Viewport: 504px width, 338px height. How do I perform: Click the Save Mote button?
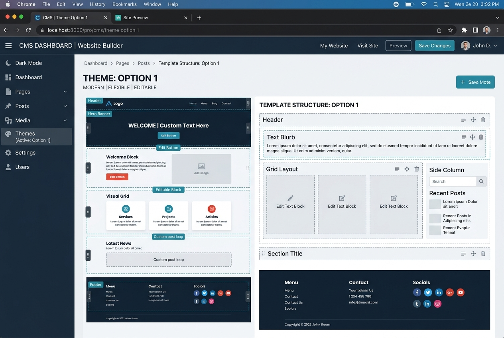[x=475, y=82]
